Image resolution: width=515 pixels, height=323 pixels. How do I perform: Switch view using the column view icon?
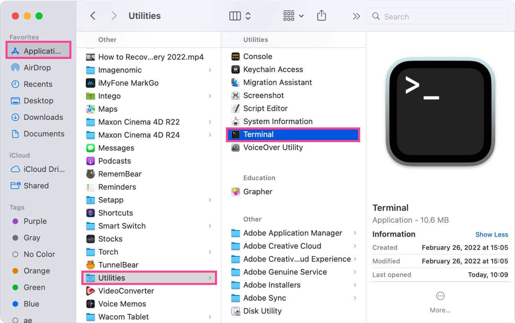[235, 16]
